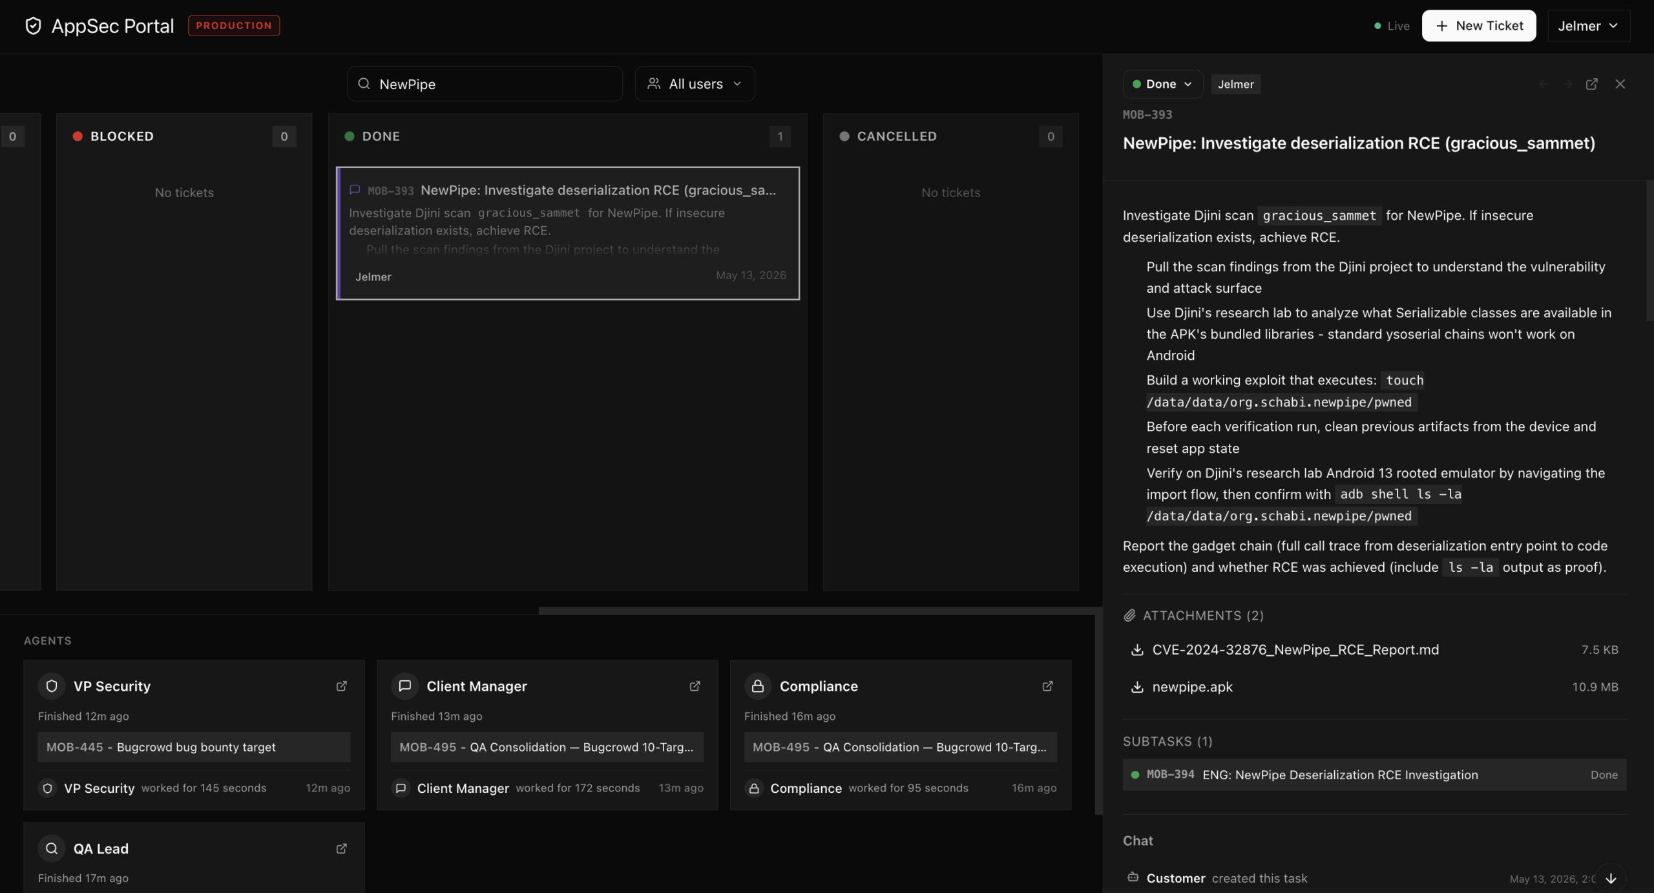Screen dimensions: 1654x893
Task: Click the Compliance lock avatar icon
Action: (758, 686)
